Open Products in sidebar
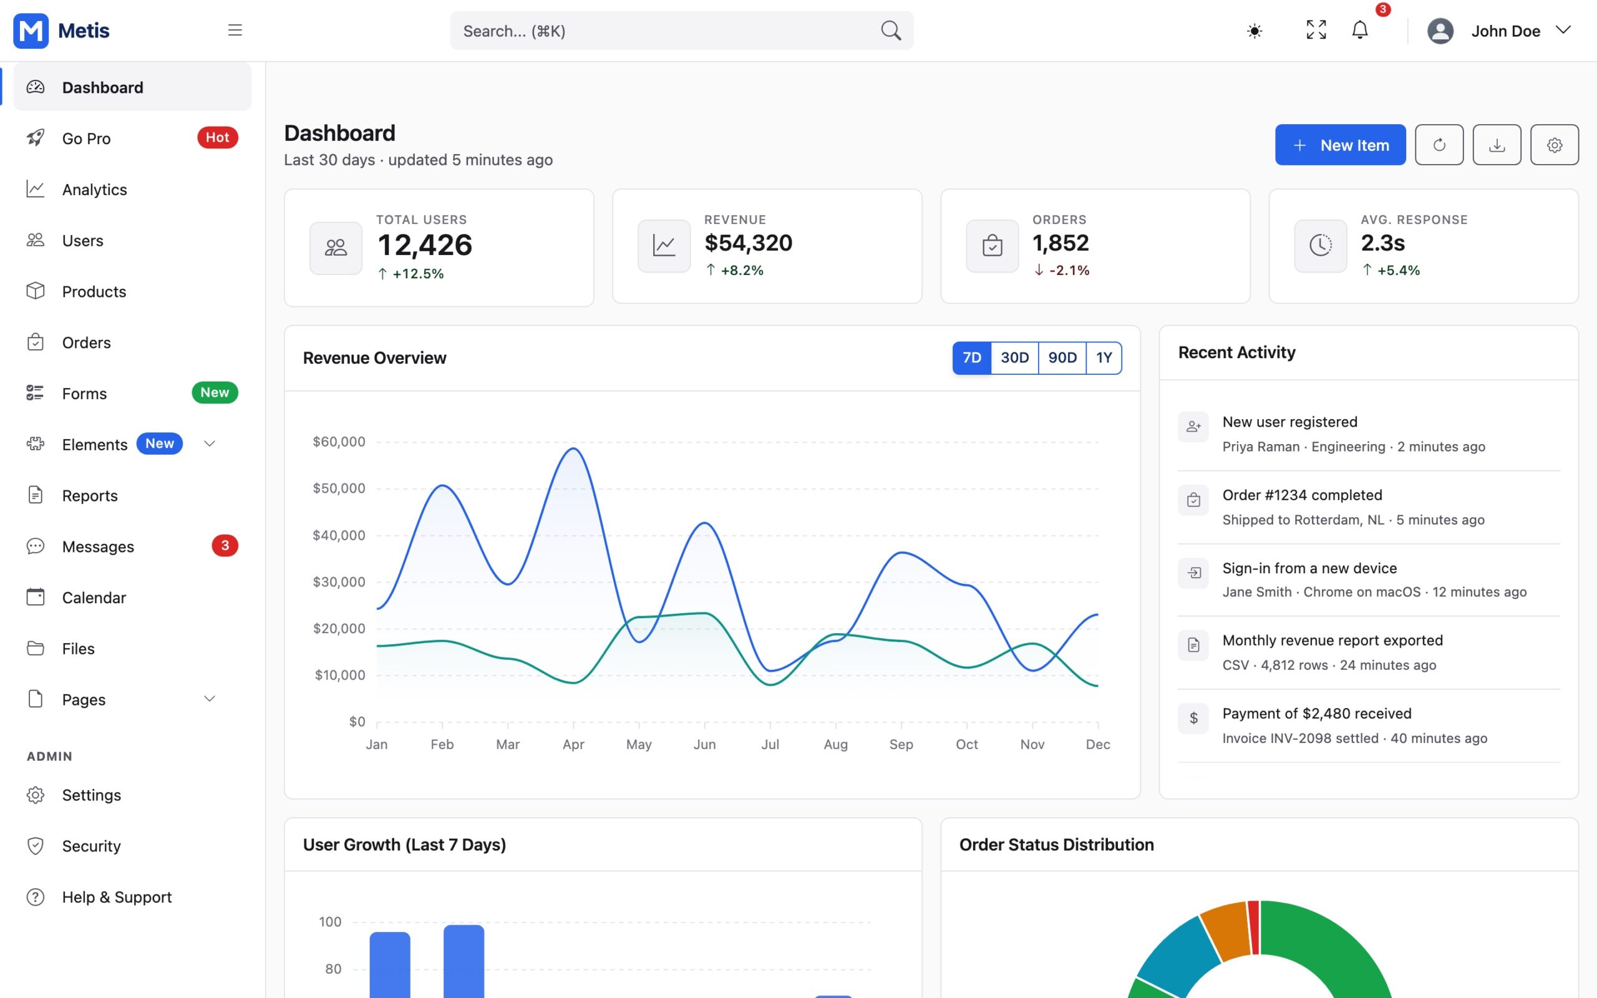The image size is (1597, 998). pos(132,291)
